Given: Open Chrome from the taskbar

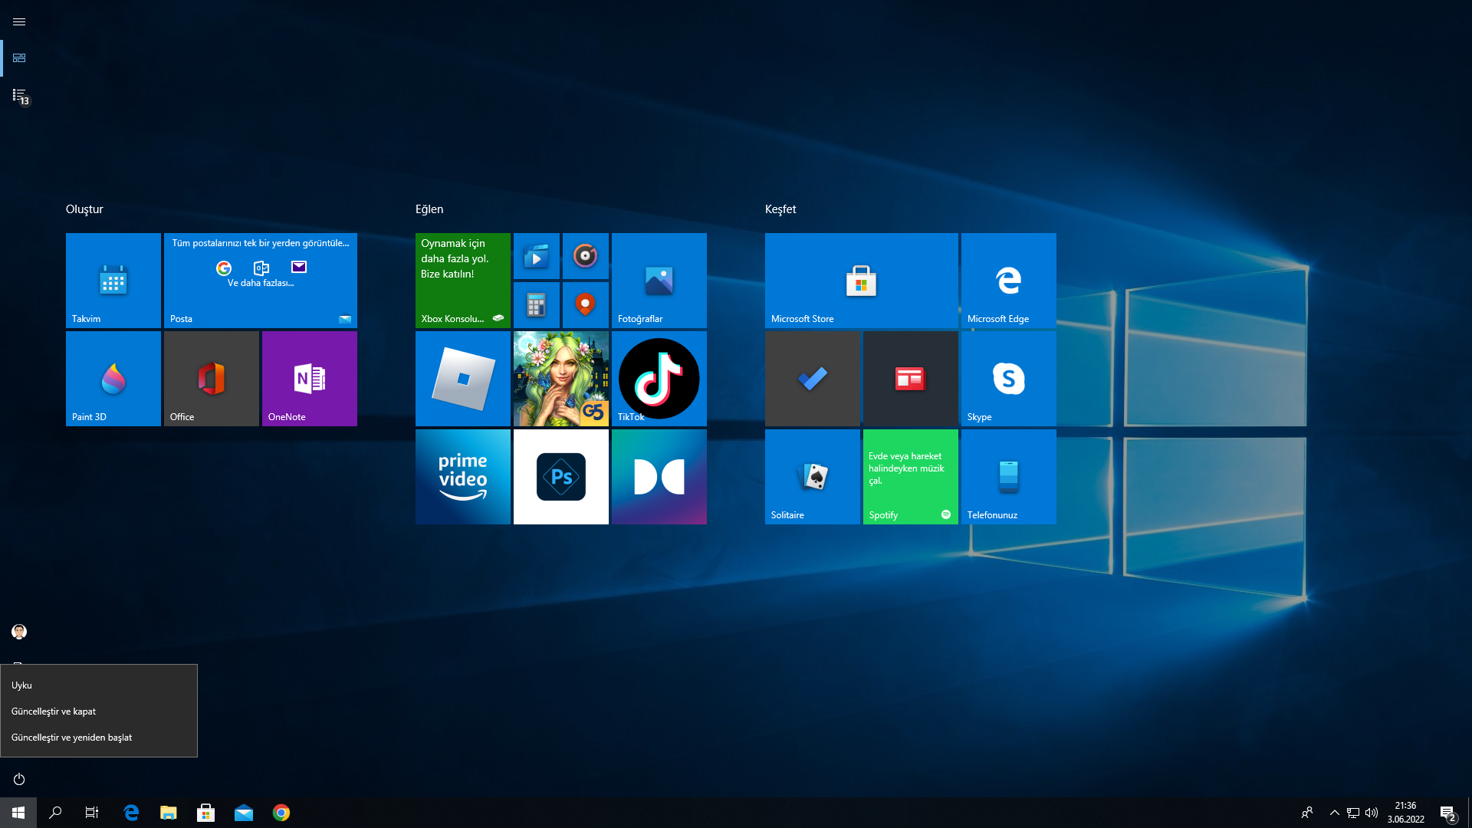Looking at the screenshot, I should [281, 813].
